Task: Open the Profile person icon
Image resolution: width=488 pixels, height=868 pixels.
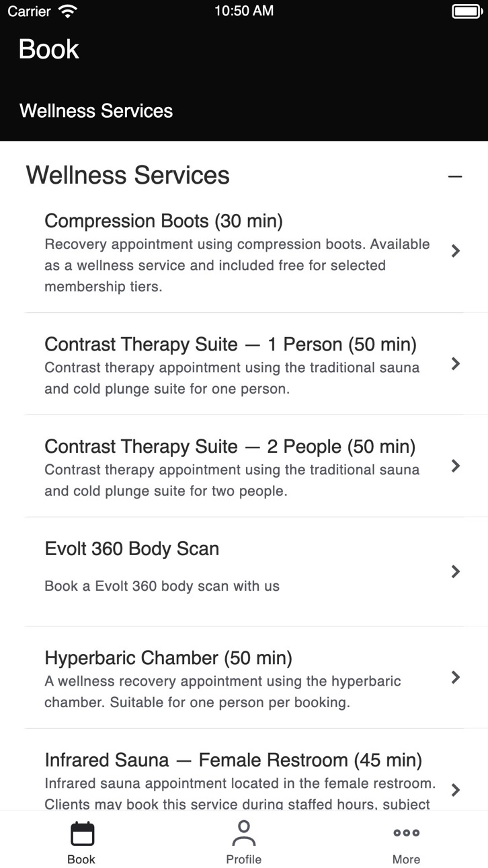Action: click(243, 833)
